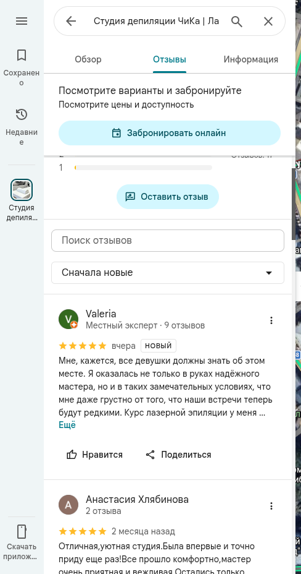Like Valeria's review with Нравится
This screenshot has height=574, width=301.
[x=94, y=455]
